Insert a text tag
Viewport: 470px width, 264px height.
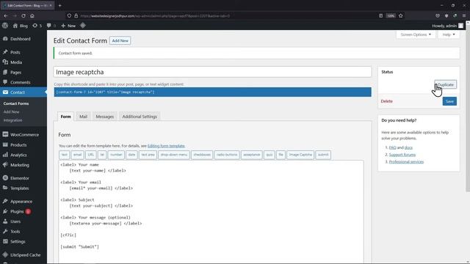64,155
